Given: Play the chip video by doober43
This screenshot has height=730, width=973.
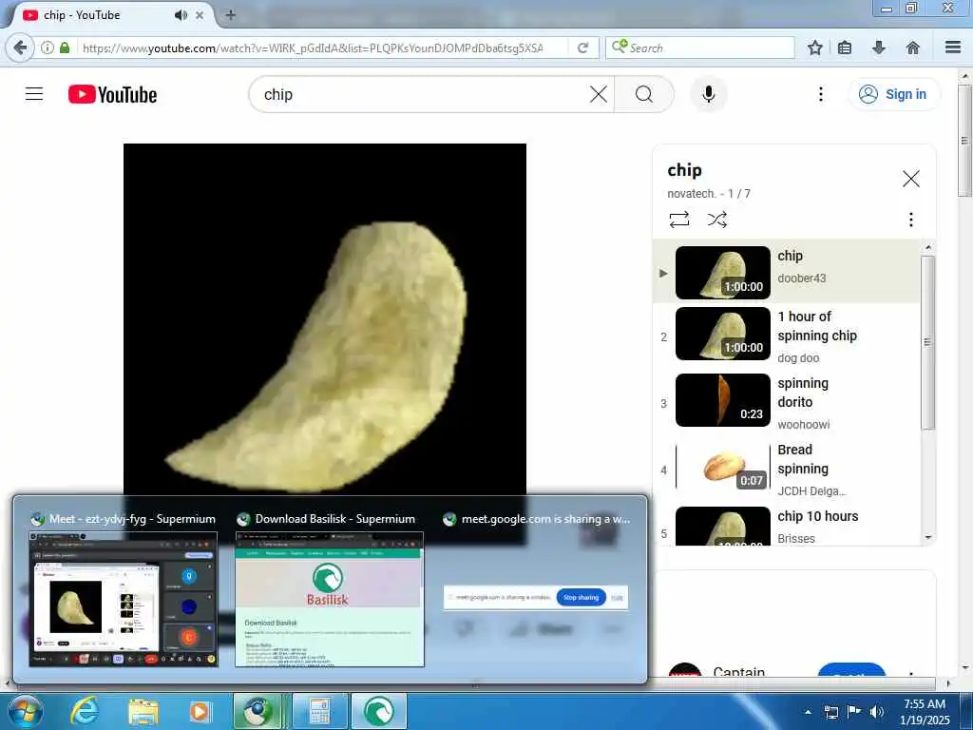Looking at the screenshot, I should pos(787,272).
